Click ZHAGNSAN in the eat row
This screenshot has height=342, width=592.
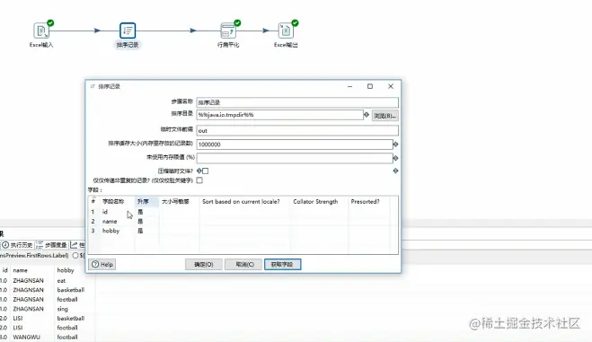click(29, 281)
